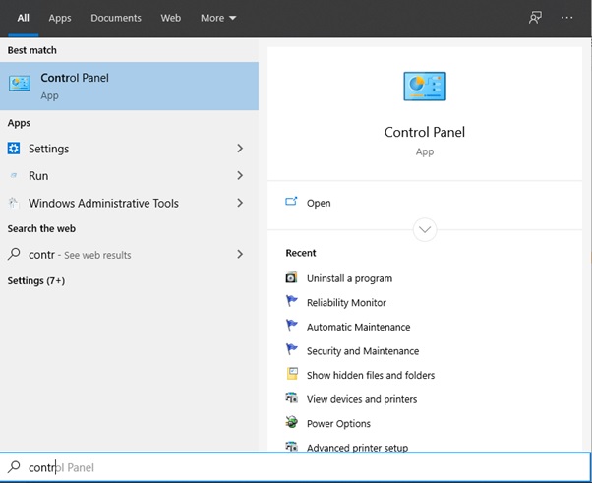Click the Reliability Monitor flag icon

291,302
